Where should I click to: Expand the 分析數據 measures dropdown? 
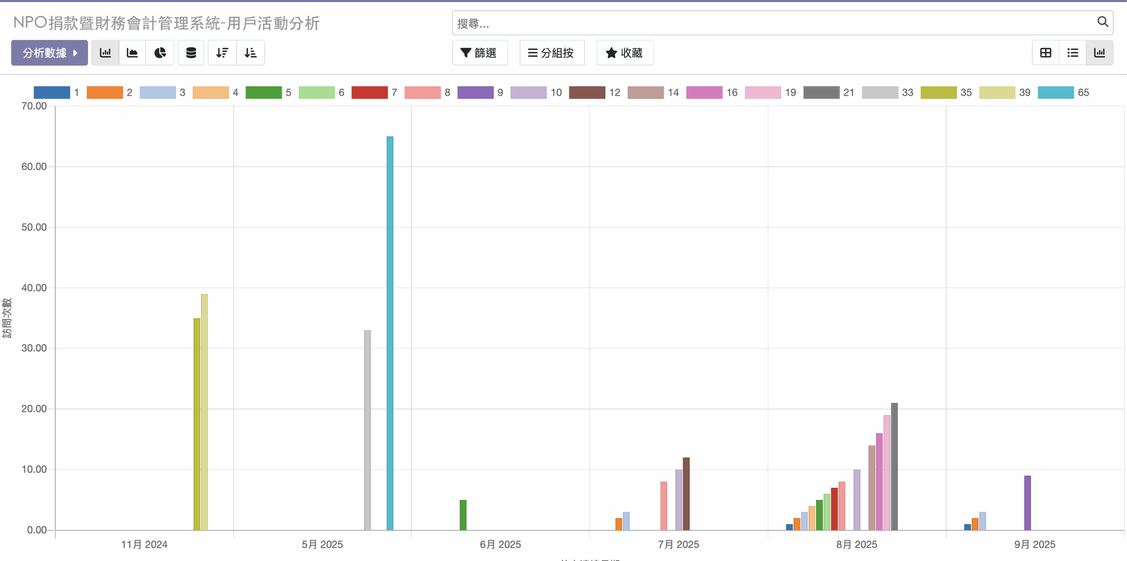(x=49, y=53)
